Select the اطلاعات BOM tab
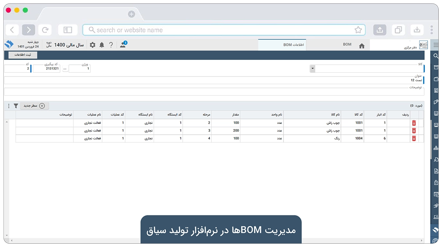The width and height of the screenshot is (442, 247). click(x=293, y=45)
